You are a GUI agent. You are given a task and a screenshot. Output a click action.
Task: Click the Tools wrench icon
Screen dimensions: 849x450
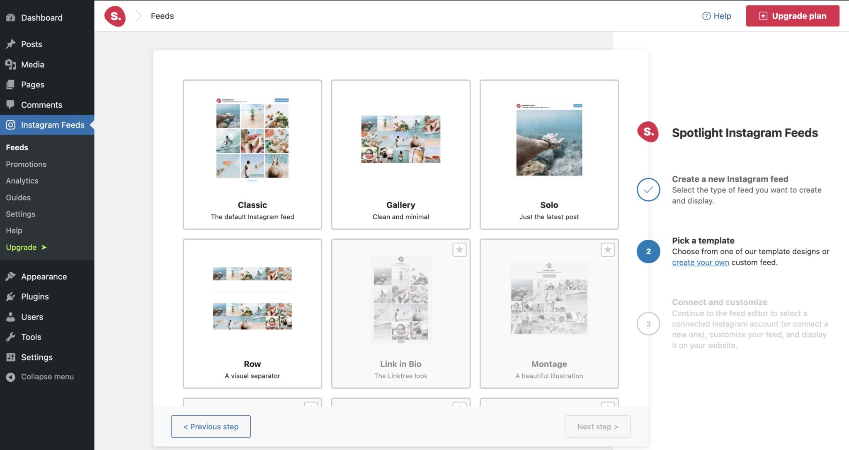(11, 337)
